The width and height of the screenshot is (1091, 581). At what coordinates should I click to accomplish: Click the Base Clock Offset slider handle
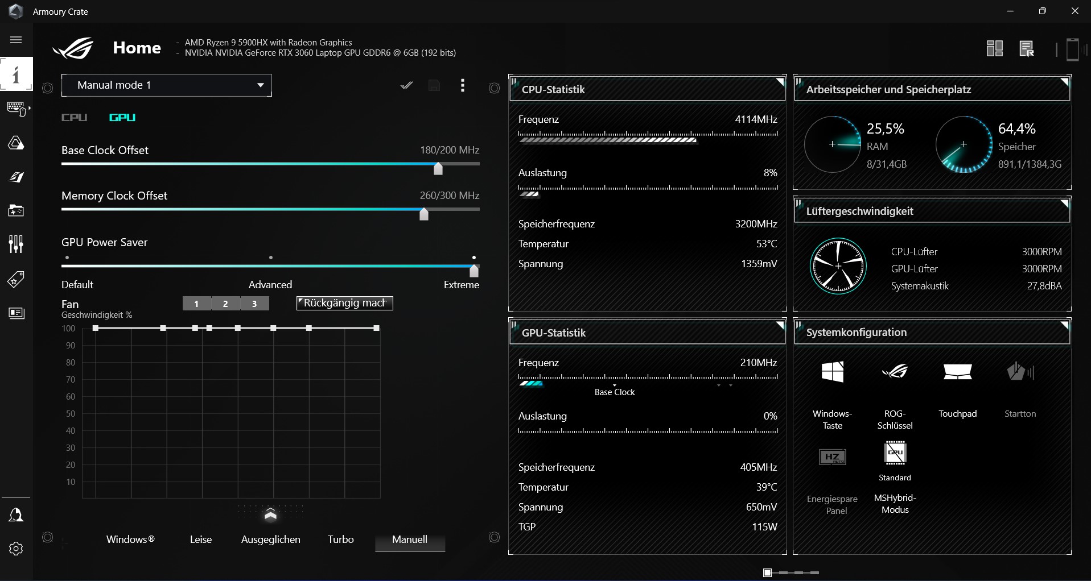click(438, 168)
